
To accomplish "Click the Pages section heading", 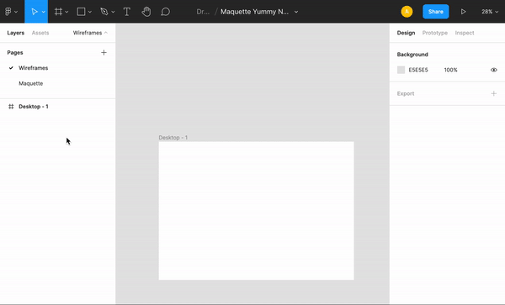I will pos(15,52).
